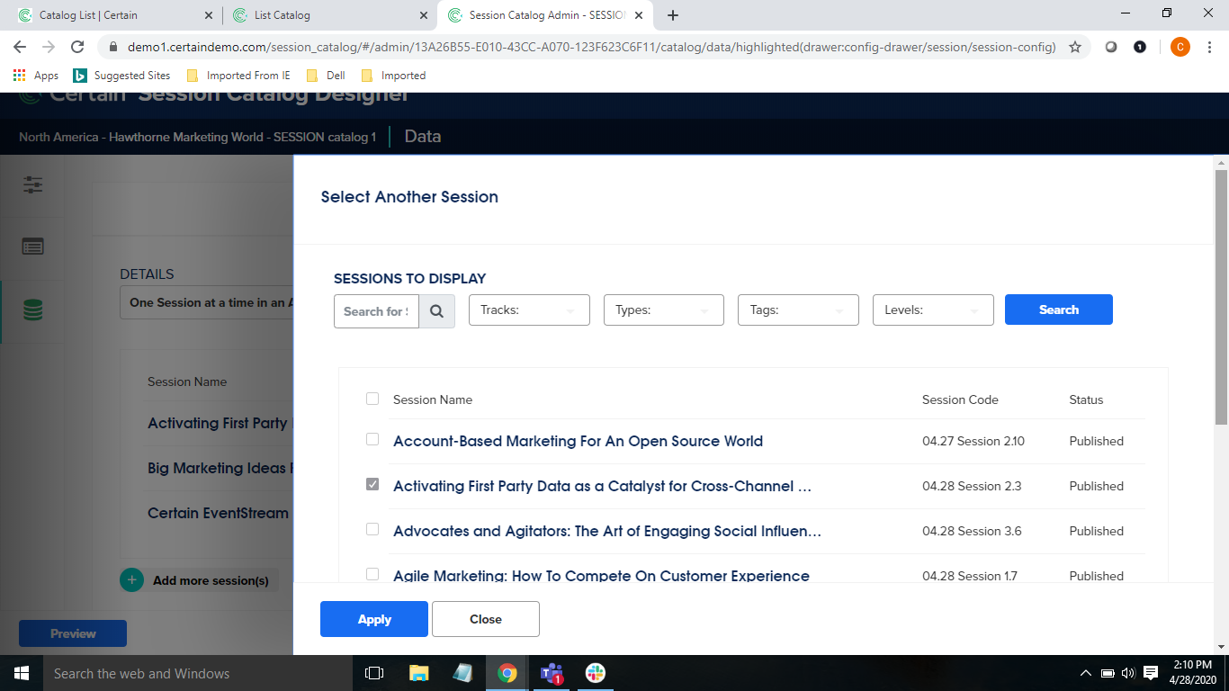Open the notification center icon
The height and width of the screenshot is (691, 1229).
[x=1150, y=673]
